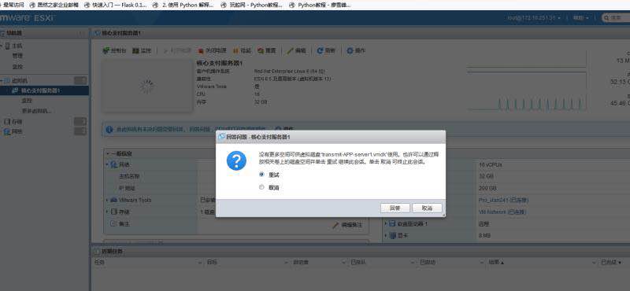This screenshot has width=630, height=291.
Task: Select the 取消 radio option in dialog
Action: coord(262,187)
